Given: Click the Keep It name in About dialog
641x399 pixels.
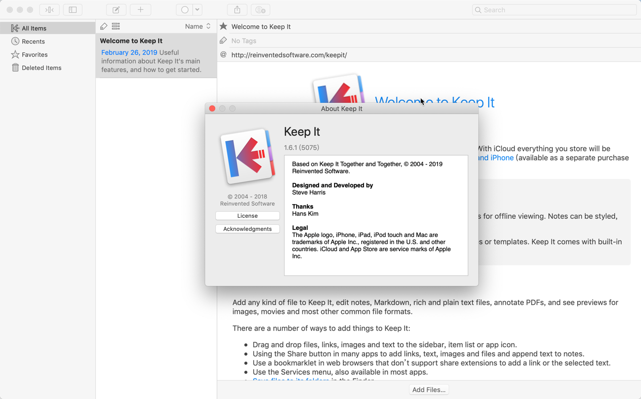Looking at the screenshot, I should pyautogui.click(x=302, y=132).
